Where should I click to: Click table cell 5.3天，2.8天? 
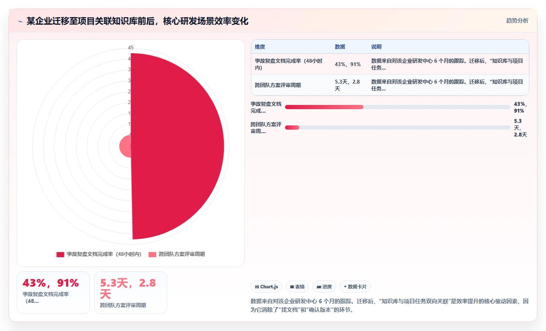[x=350, y=85]
